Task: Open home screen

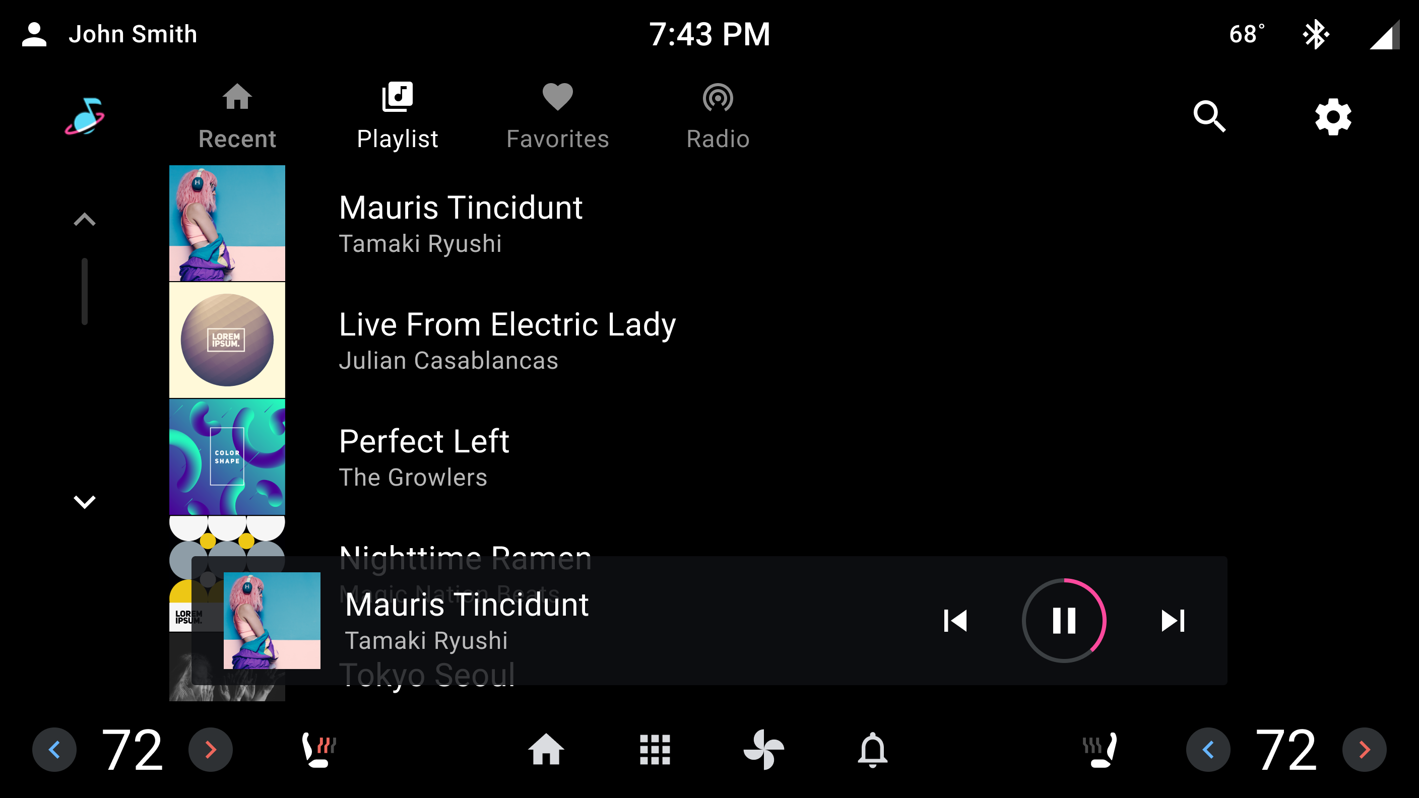Action: (x=545, y=750)
